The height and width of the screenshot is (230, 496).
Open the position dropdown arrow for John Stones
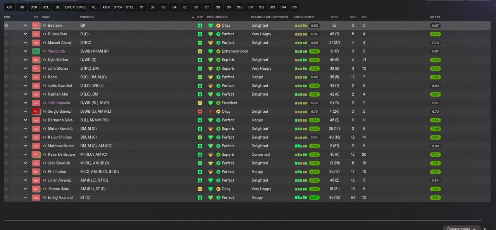click(x=26, y=69)
